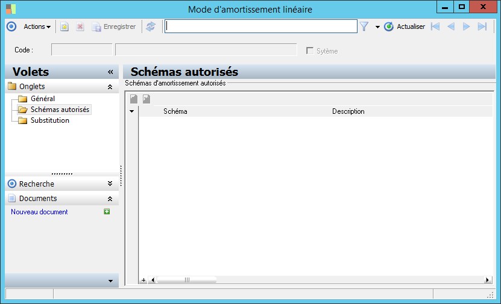Image resolution: width=501 pixels, height=304 pixels.
Task: Click the Description column header
Action: click(348, 111)
